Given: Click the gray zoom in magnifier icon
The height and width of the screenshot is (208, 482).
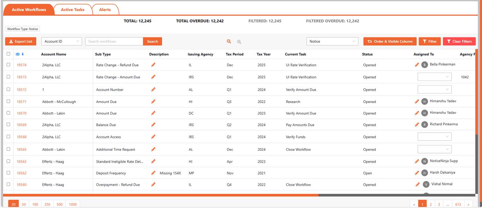Looking at the screenshot, I should pyautogui.click(x=239, y=42).
